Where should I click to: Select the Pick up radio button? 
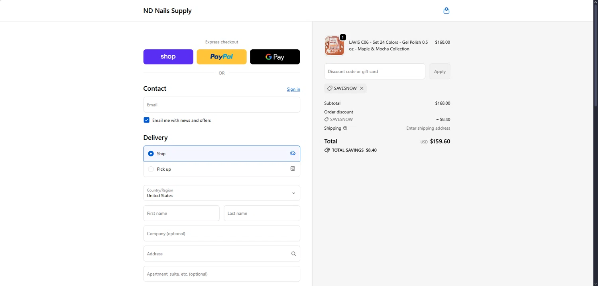[x=151, y=169]
